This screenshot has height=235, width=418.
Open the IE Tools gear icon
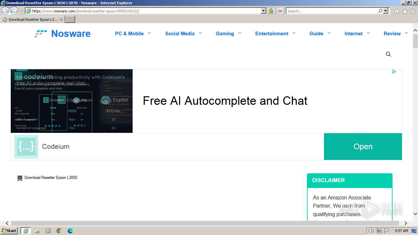[x=413, y=11]
